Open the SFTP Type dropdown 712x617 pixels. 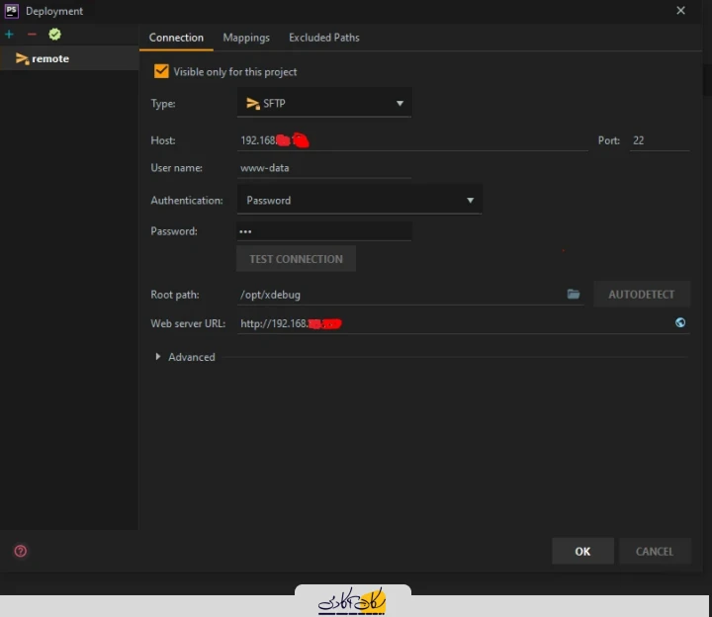coord(324,103)
